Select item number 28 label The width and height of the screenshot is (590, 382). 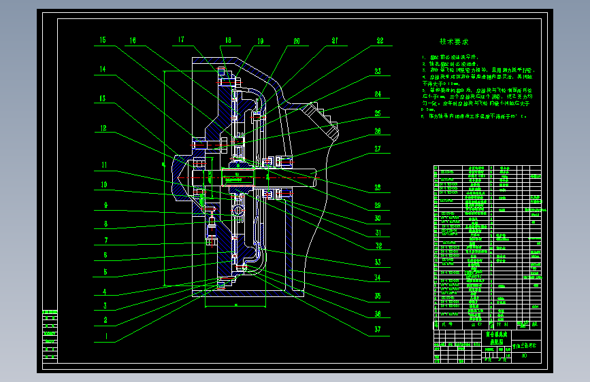pos(378,187)
